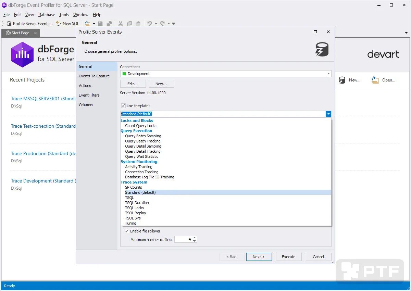Click the Cut scissors toolbar icon
Viewport: 411px width, 291px height.
pos(121,24)
